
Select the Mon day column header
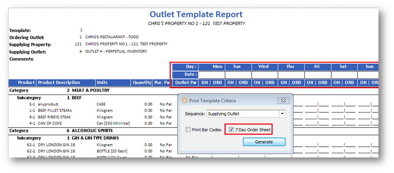pyautogui.click(x=217, y=67)
